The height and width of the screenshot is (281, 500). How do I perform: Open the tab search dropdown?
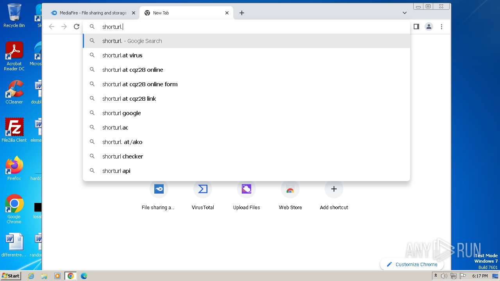point(404,13)
